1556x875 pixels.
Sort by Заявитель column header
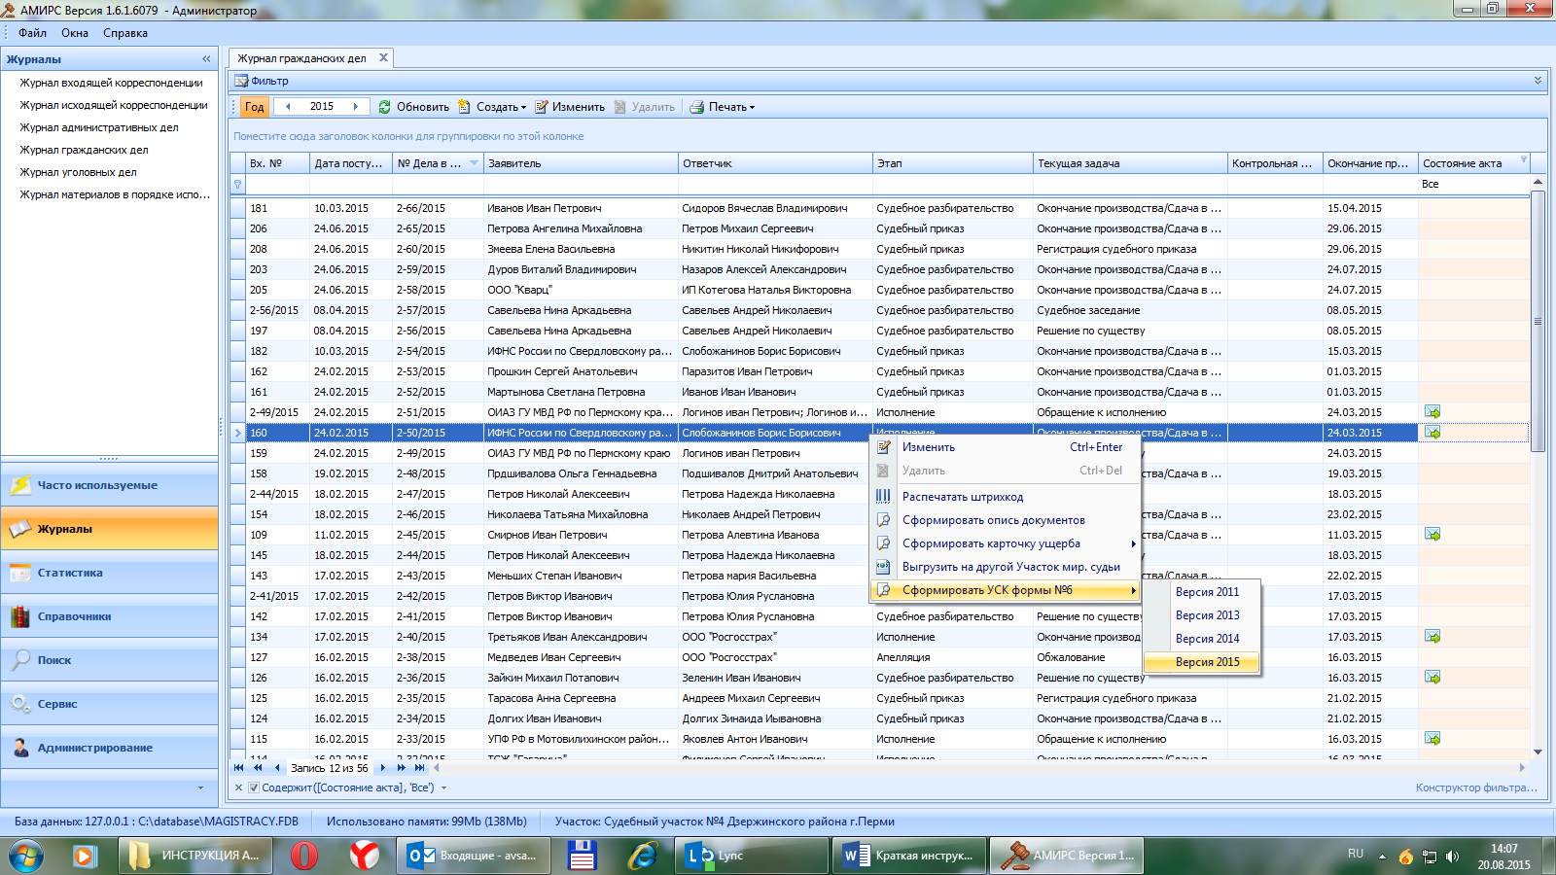coord(581,163)
